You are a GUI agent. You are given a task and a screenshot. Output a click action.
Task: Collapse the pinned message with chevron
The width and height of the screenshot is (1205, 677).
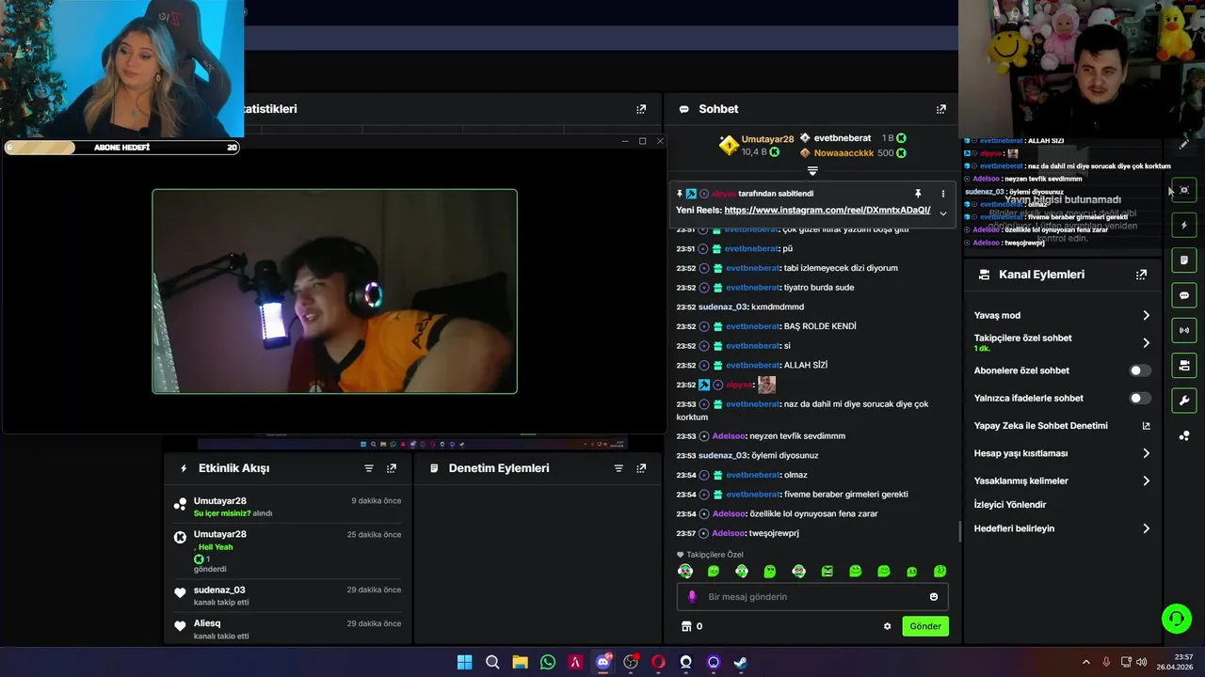point(942,213)
